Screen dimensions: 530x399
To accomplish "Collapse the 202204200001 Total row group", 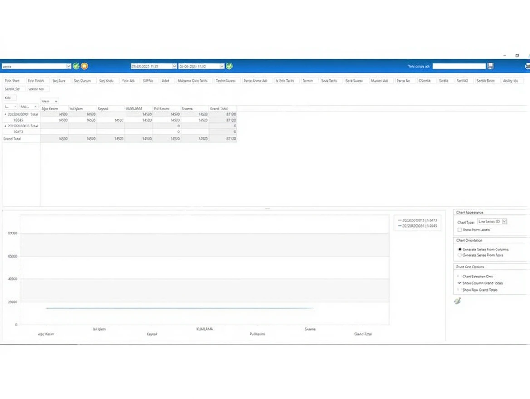I will click(x=5, y=114).
